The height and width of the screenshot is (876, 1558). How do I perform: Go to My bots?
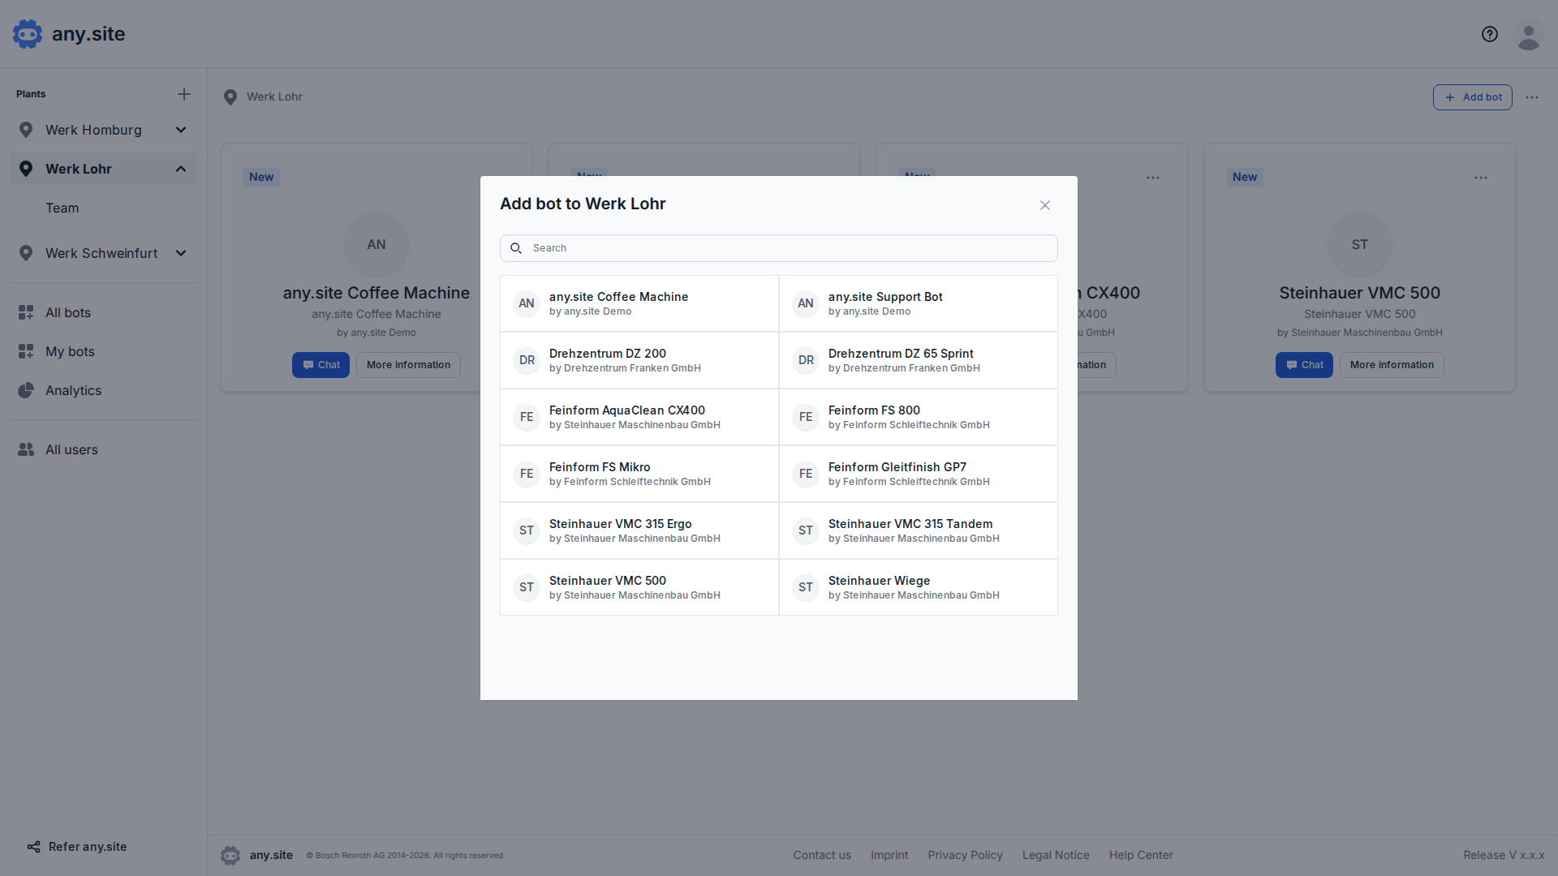[x=70, y=351]
